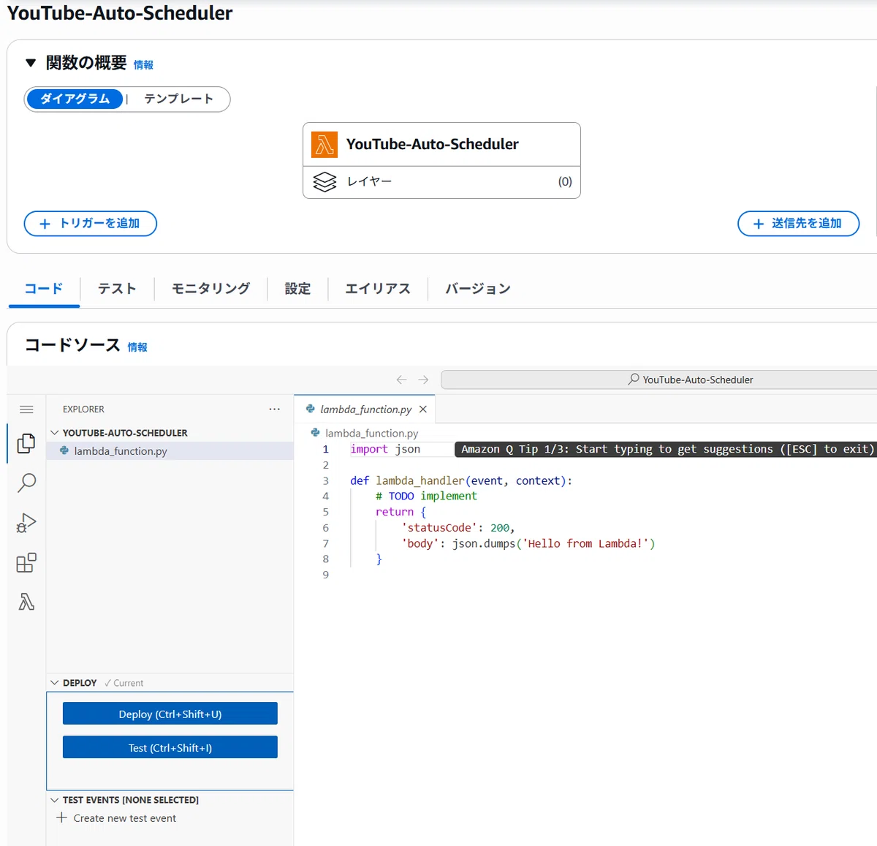Image resolution: width=877 pixels, height=846 pixels.
Task: Open the hamburger menu in code editor
Action: pyautogui.click(x=26, y=409)
